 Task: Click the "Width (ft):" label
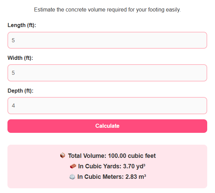tap(20, 58)
